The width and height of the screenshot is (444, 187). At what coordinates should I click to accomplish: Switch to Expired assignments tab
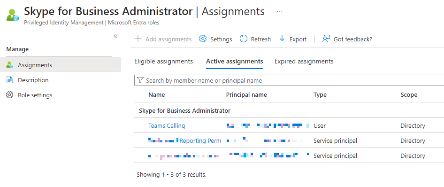coord(304,61)
